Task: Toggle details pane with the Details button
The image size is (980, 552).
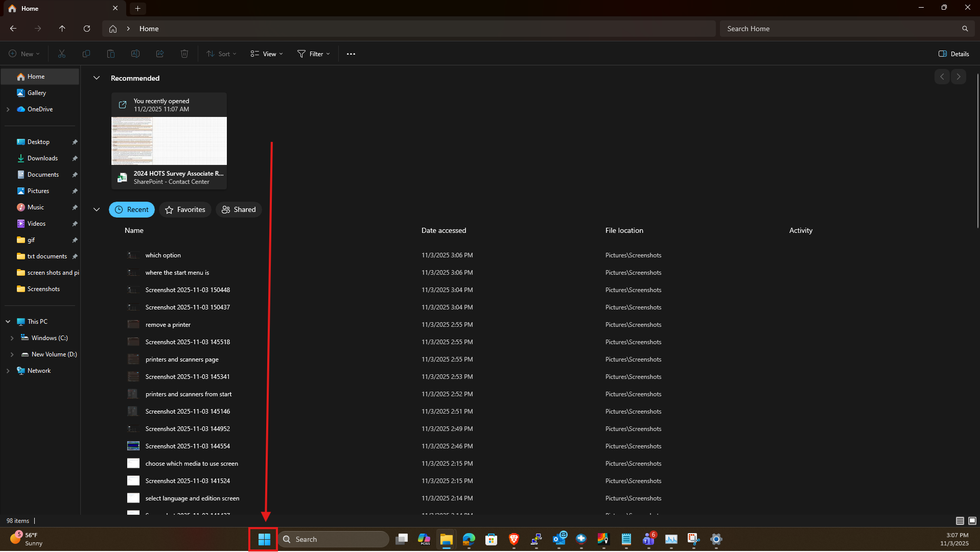Action: [x=953, y=54]
